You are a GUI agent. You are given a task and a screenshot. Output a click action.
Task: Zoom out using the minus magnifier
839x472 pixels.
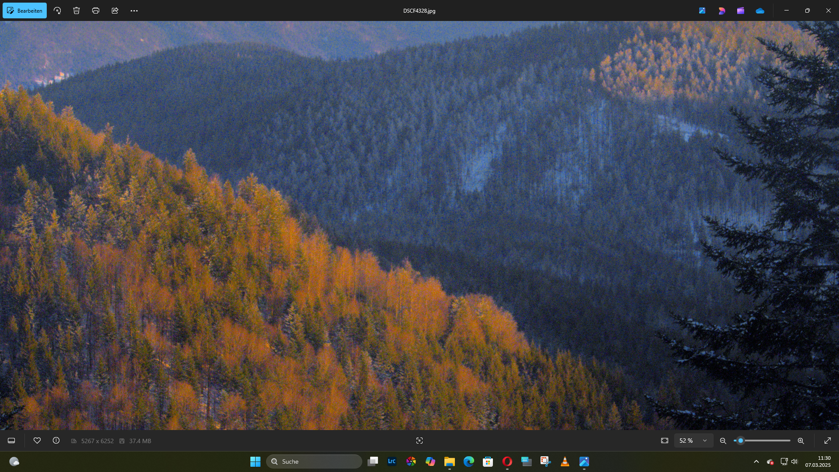(x=723, y=441)
